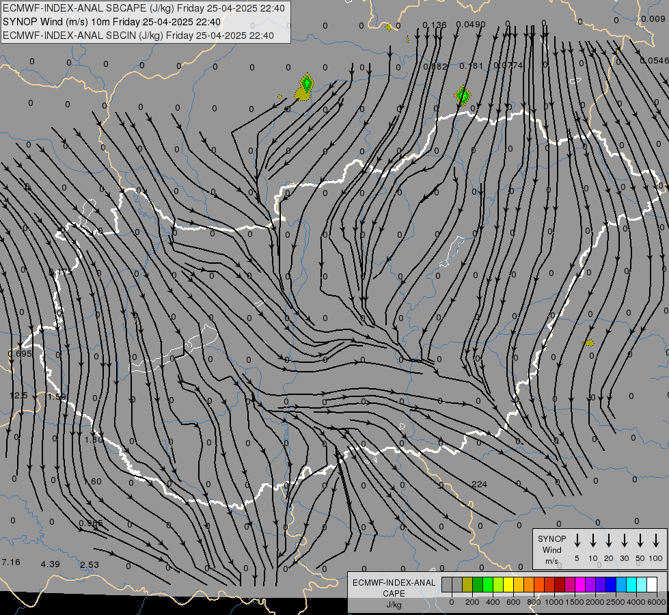669x615 pixels.
Task: Click the 7.16 value on the map
Action: pyautogui.click(x=11, y=562)
